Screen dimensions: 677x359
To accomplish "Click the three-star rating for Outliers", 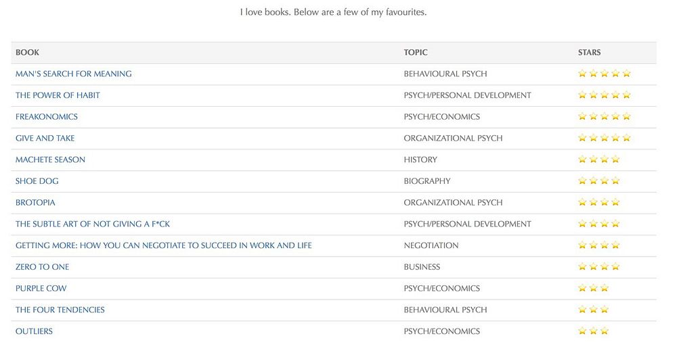I will (x=594, y=331).
